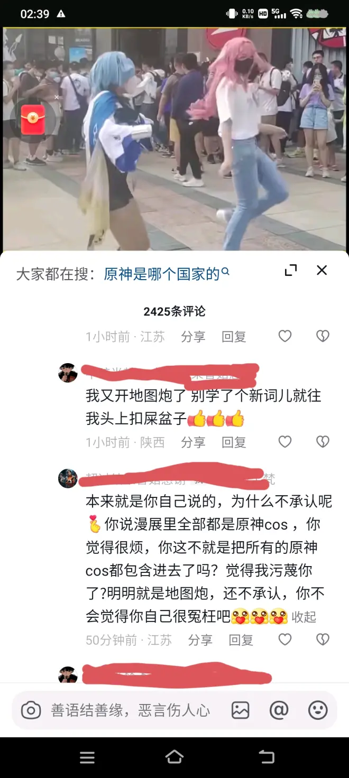Share the 陕西 comment

pos(193,442)
